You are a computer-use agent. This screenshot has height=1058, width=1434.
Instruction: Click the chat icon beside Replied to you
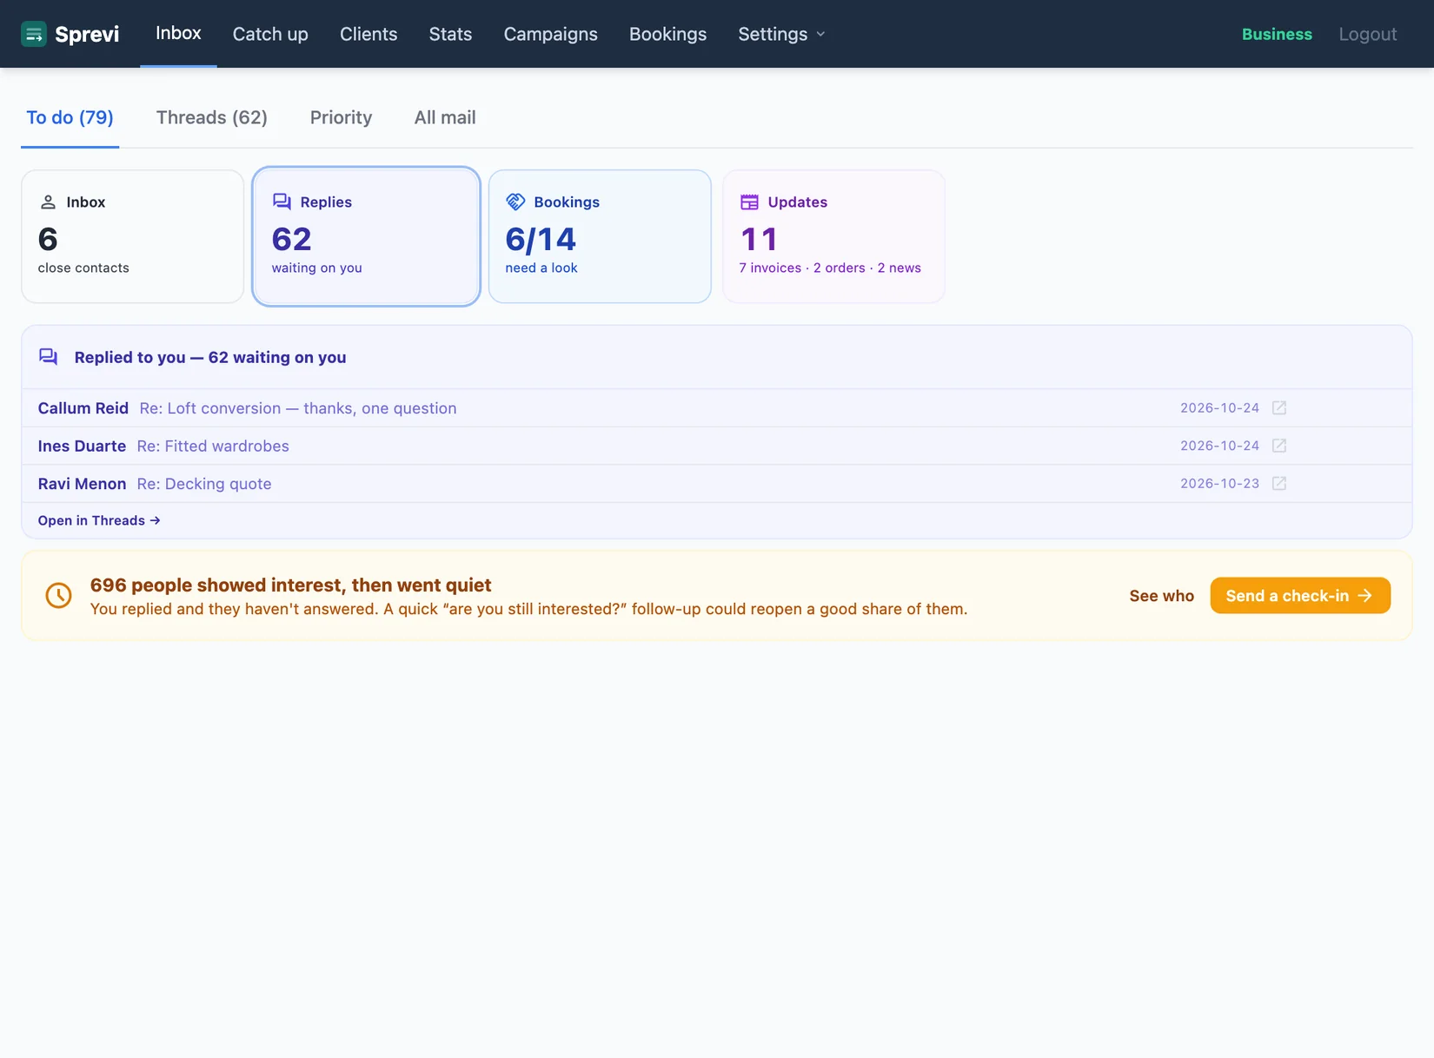pyautogui.click(x=49, y=357)
